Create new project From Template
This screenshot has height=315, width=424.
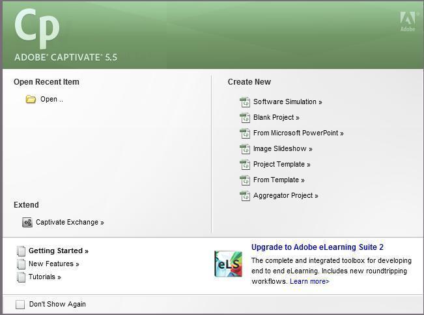[x=279, y=180]
